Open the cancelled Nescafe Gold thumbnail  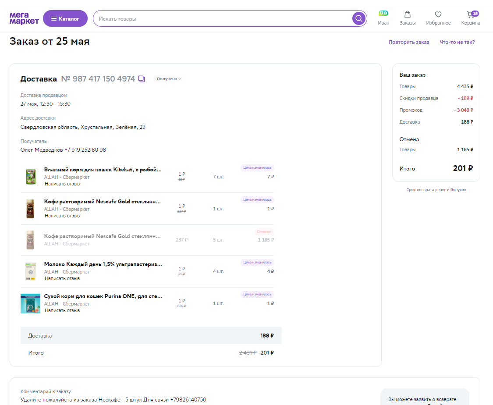pos(30,240)
